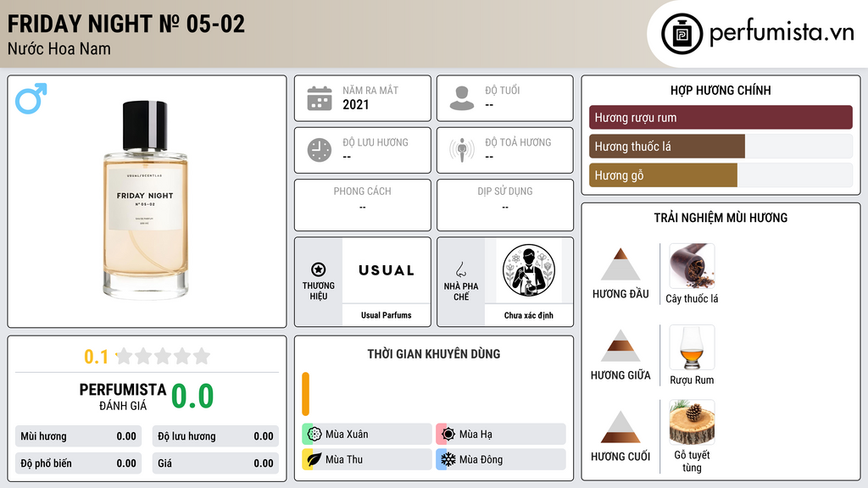This screenshot has height=488, width=868.
Task: Click the 2021 release year value
Action: tap(355, 104)
